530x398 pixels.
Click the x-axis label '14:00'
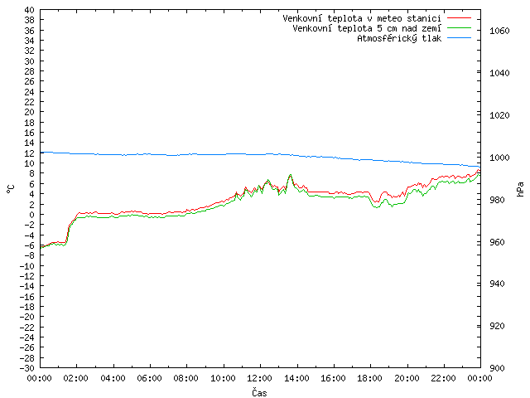click(x=296, y=378)
